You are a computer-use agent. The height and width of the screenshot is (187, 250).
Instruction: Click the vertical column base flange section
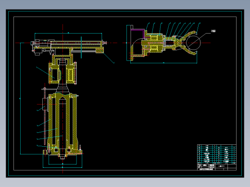[x=62, y=152]
